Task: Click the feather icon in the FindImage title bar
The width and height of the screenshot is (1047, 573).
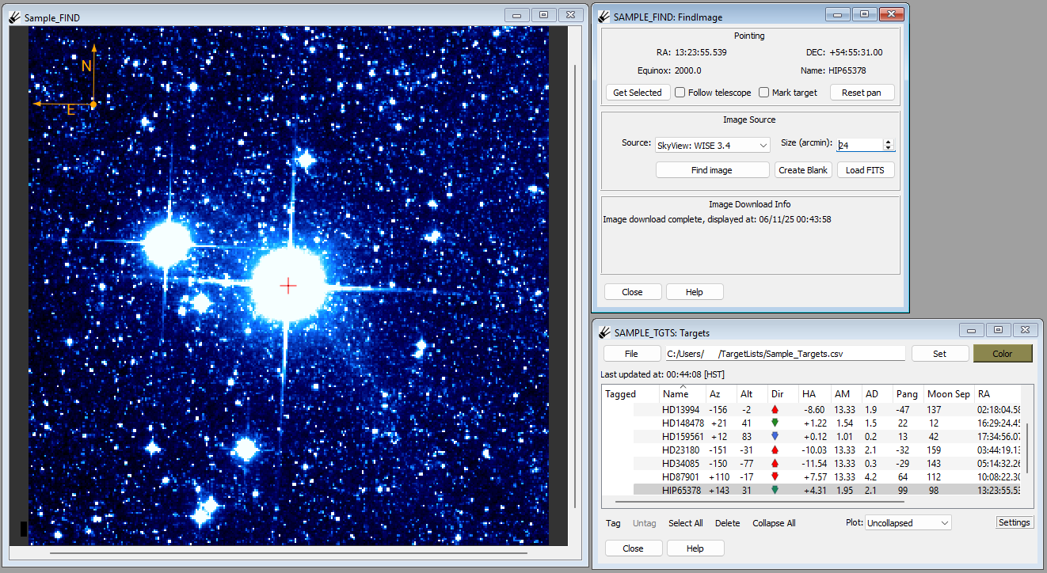Action: point(603,17)
